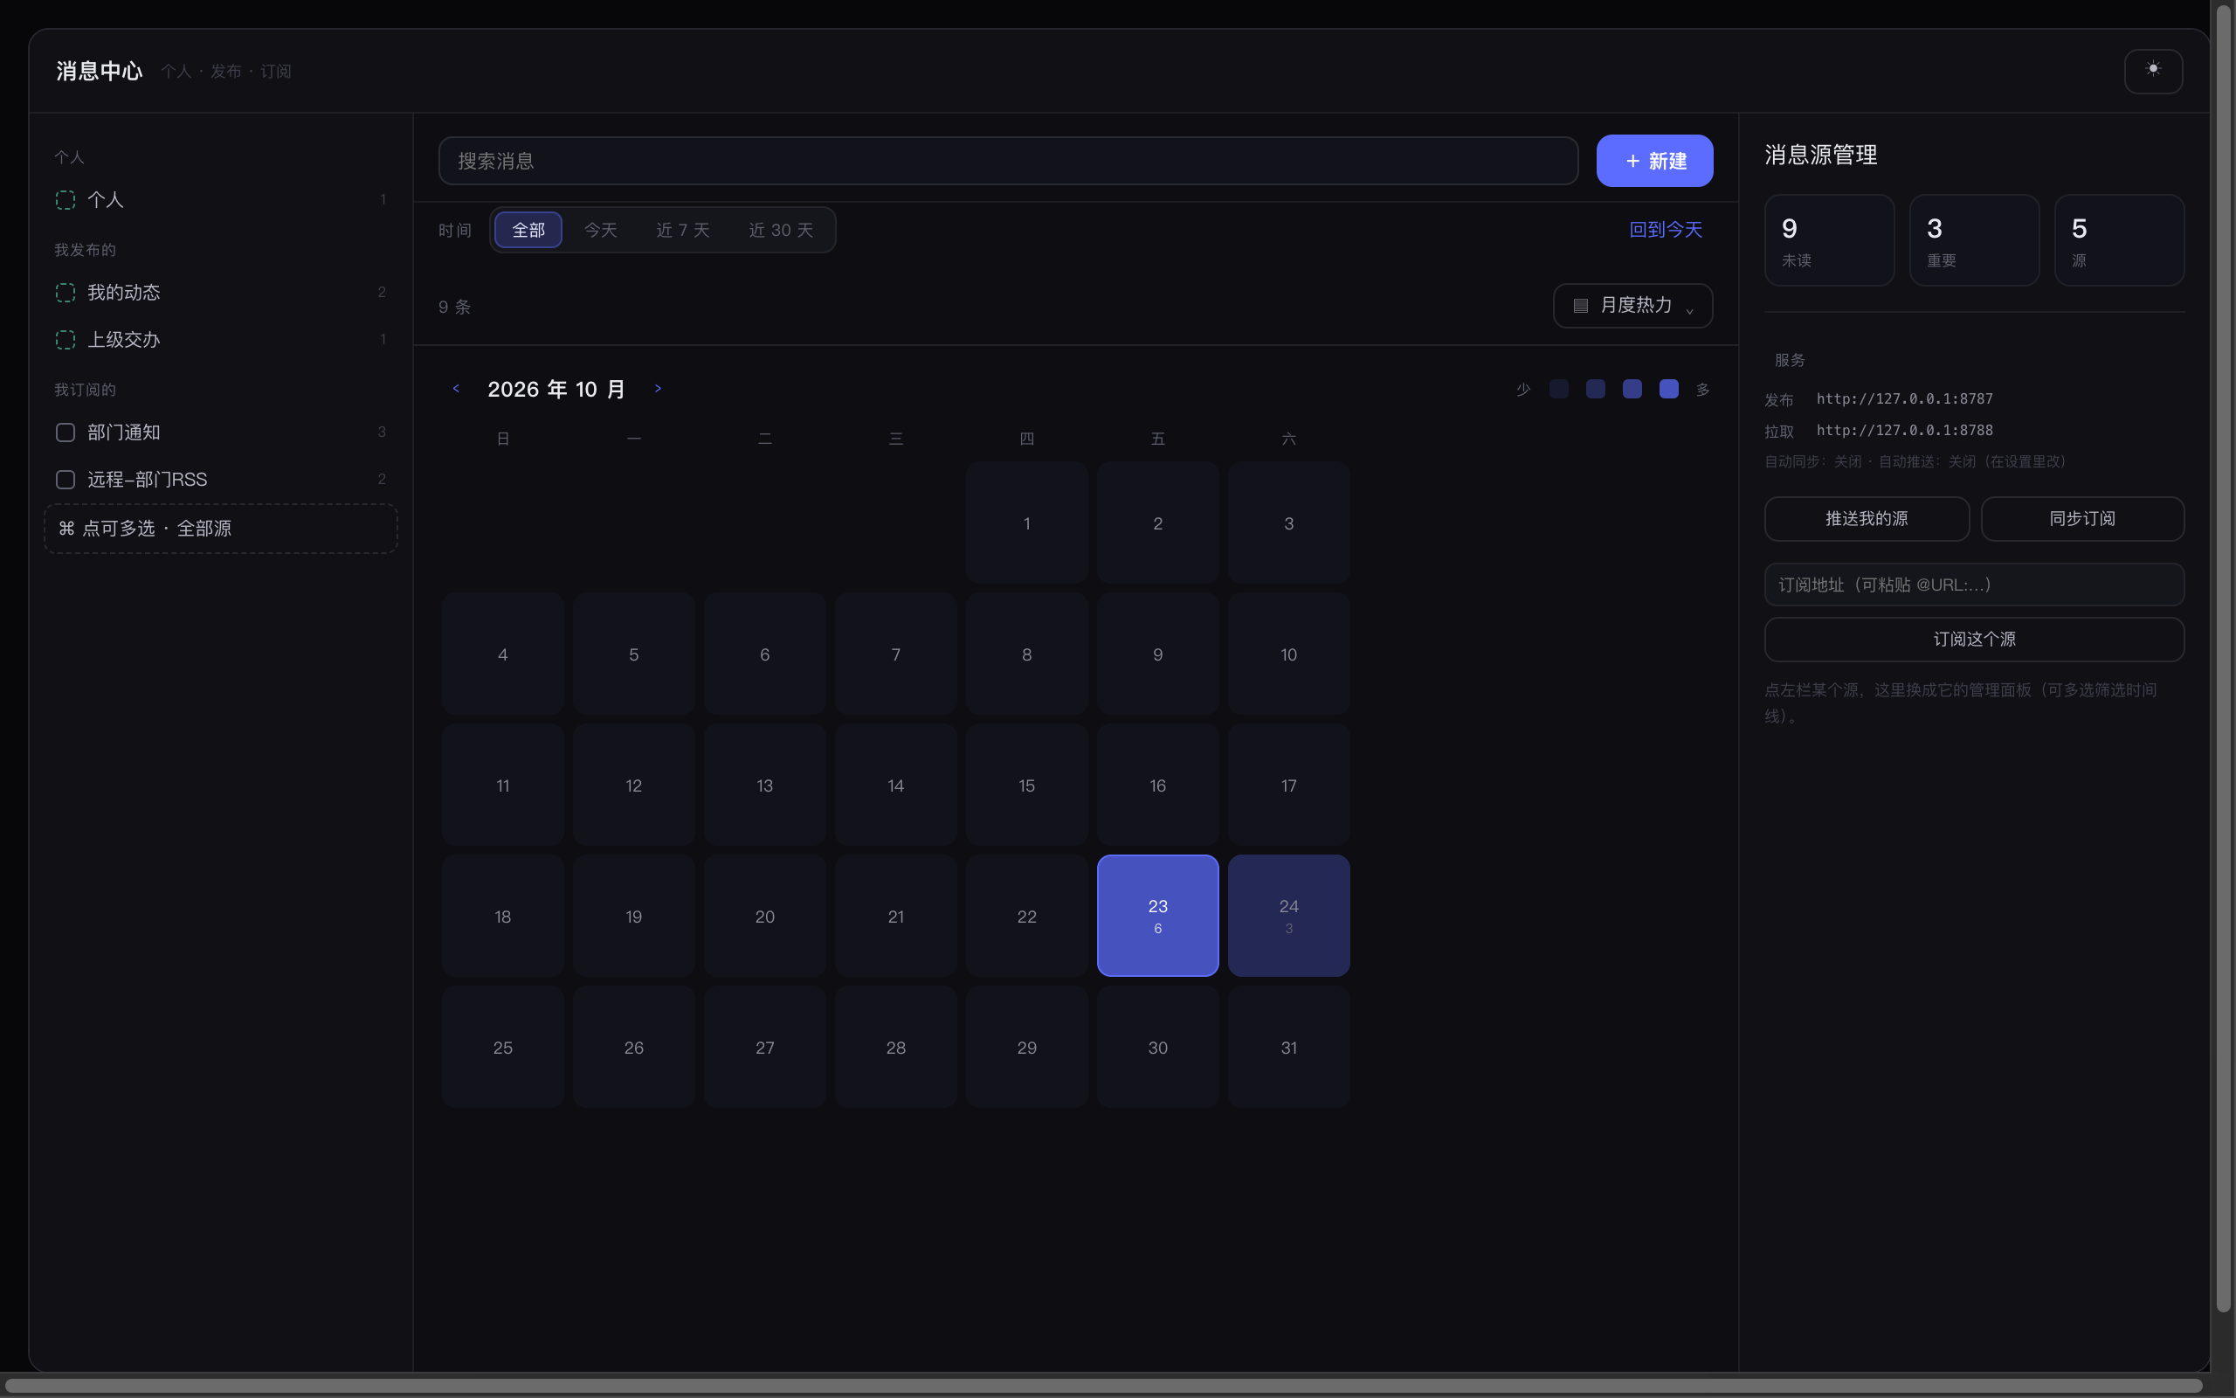Click the grid icon in 月度热力 selector
Screen dimensions: 2236x1398
pyautogui.click(x=1581, y=305)
